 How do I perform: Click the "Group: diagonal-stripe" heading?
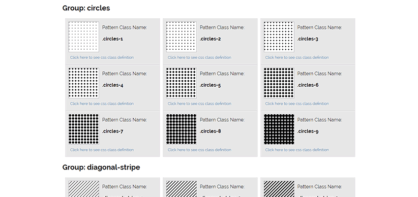click(101, 167)
